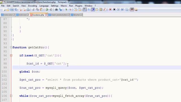Screen dimensions: 181x102
Task: Click 'mysqli_query' on line 104
Action: (56, 88)
